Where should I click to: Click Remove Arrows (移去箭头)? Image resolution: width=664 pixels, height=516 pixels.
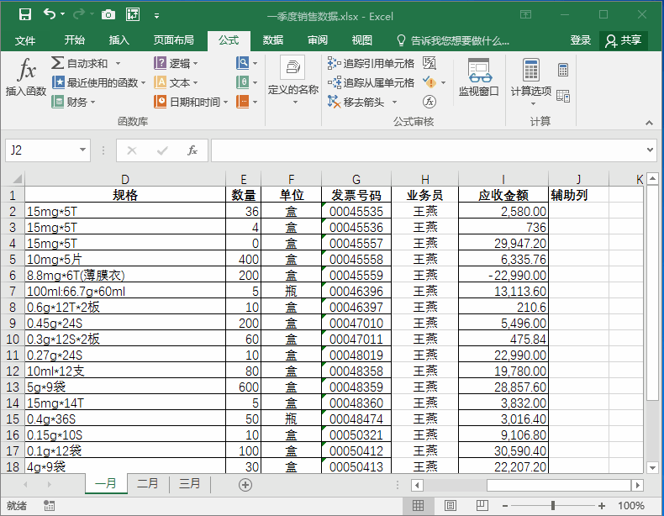[x=356, y=102]
